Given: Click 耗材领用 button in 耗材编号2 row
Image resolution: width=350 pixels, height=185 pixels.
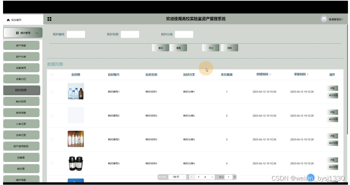Looking at the screenshot, I should (333, 120).
